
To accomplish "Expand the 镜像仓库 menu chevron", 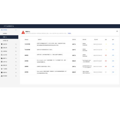I will (16, 65).
